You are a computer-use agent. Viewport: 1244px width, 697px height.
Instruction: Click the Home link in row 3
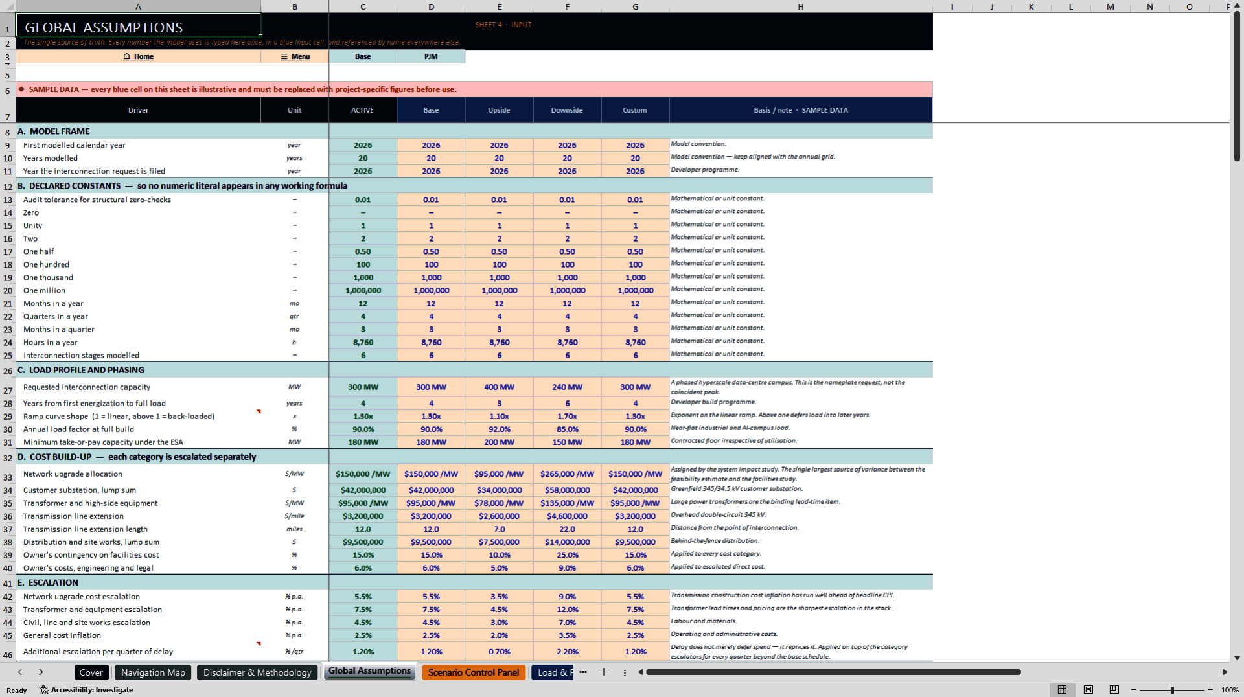(139, 56)
